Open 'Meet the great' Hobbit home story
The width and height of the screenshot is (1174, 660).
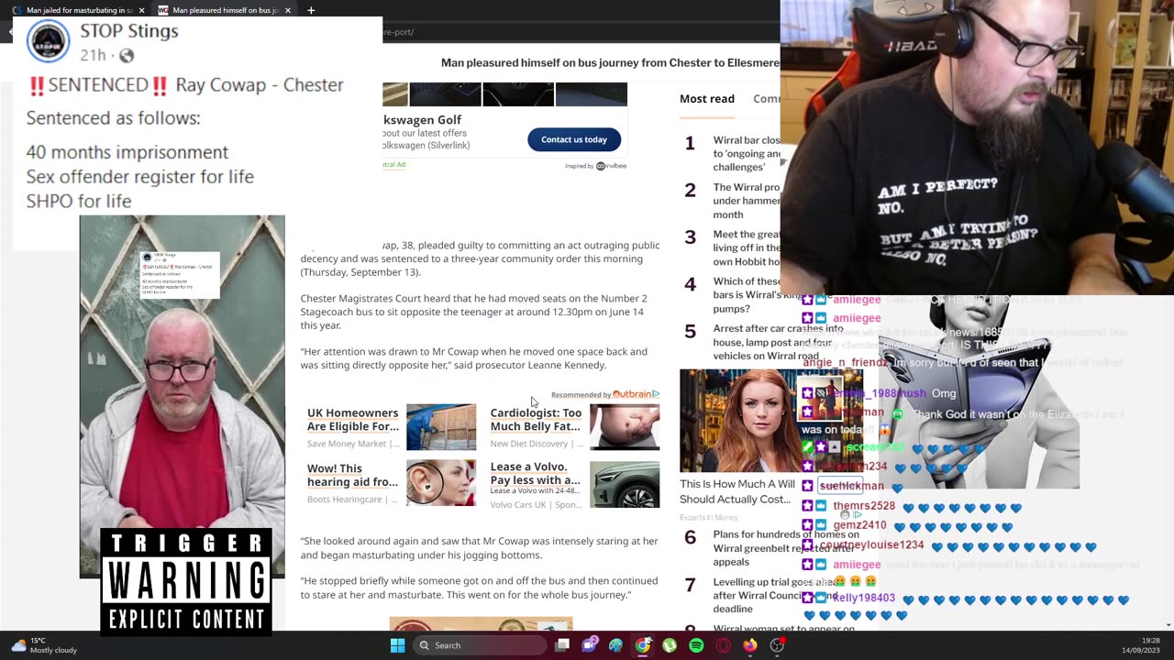coord(747,247)
